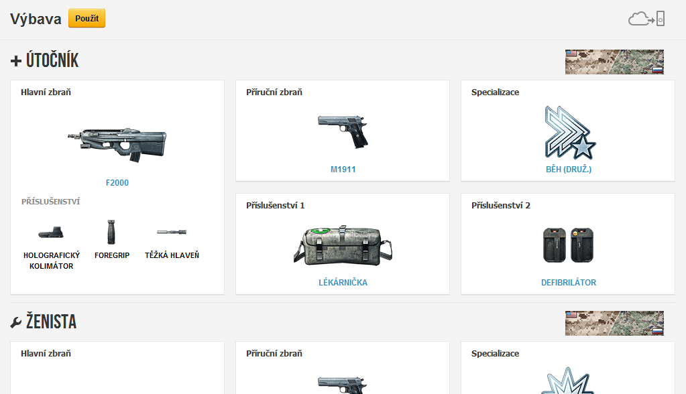Click the Výbava page title
The width and height of the screenshot is (686, 394).
point(36,19)
